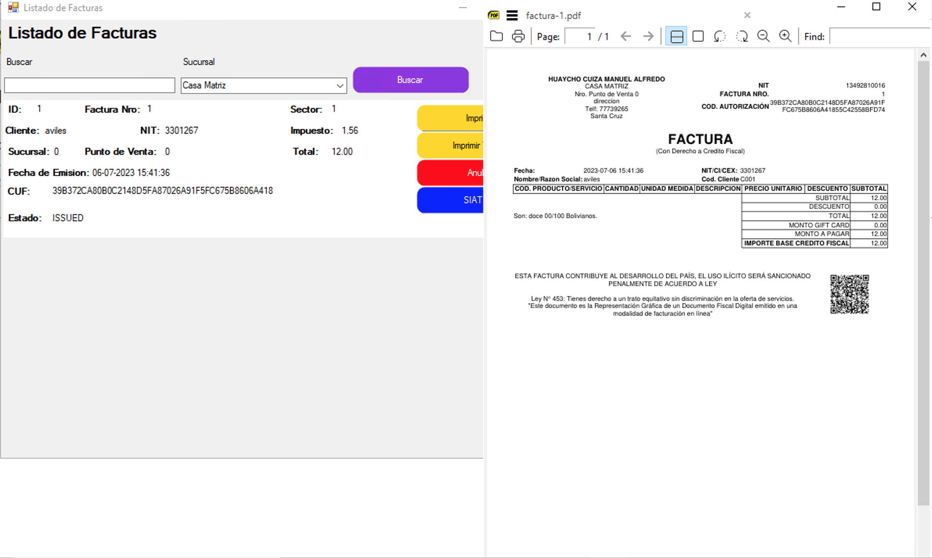Image resolution: width=932 pixels, height=558 pixels.
Task: Go to next page arrow
Action: pos(648,36)
